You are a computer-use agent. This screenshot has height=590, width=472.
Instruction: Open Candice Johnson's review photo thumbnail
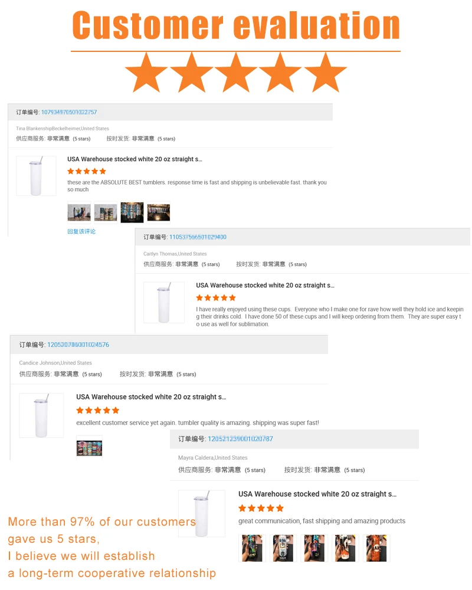[89, 447]
